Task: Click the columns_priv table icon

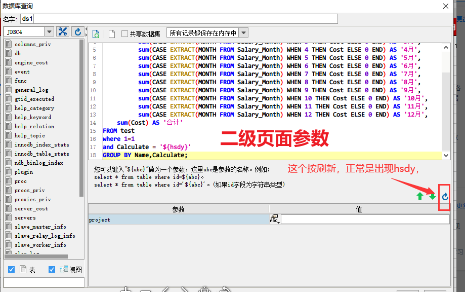Action: [9, 44]
